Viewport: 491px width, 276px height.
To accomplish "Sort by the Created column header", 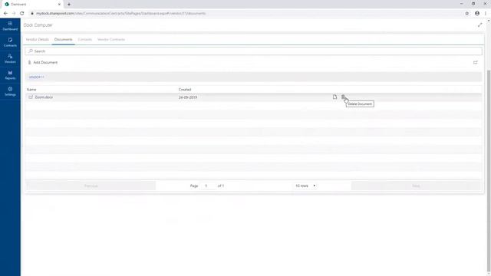I will coord(185,90).
